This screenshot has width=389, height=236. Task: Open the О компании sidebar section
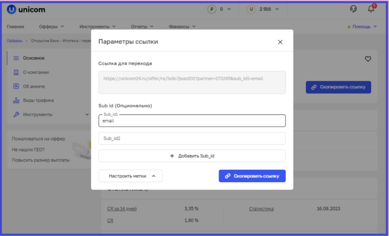36,72
